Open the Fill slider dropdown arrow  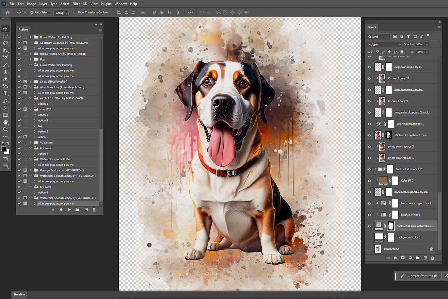pos(427,52)
